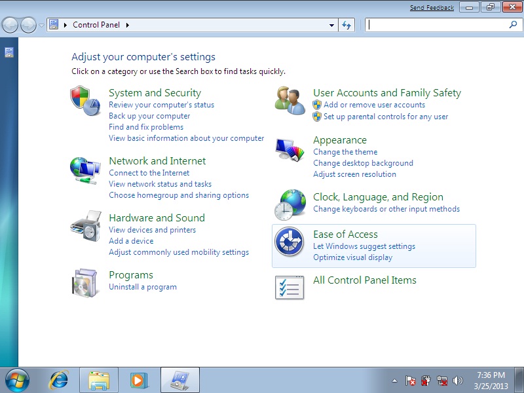Click Find and fix problems

coord(146,126)
